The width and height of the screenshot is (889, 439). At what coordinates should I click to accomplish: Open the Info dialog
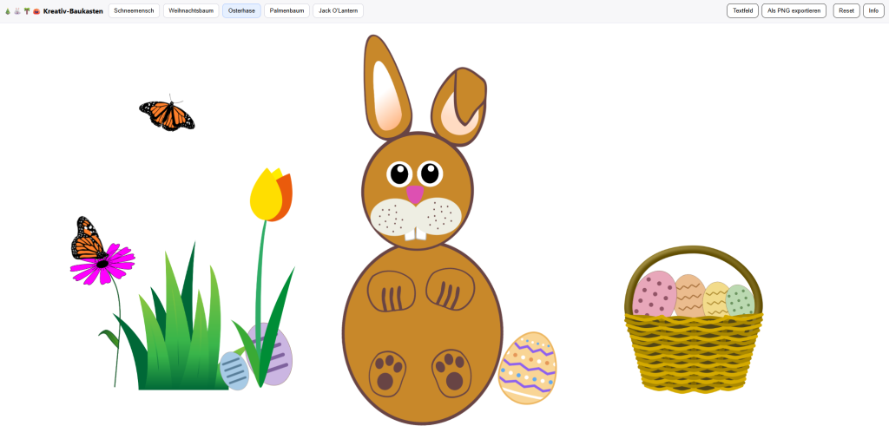[x=873, y=10]
